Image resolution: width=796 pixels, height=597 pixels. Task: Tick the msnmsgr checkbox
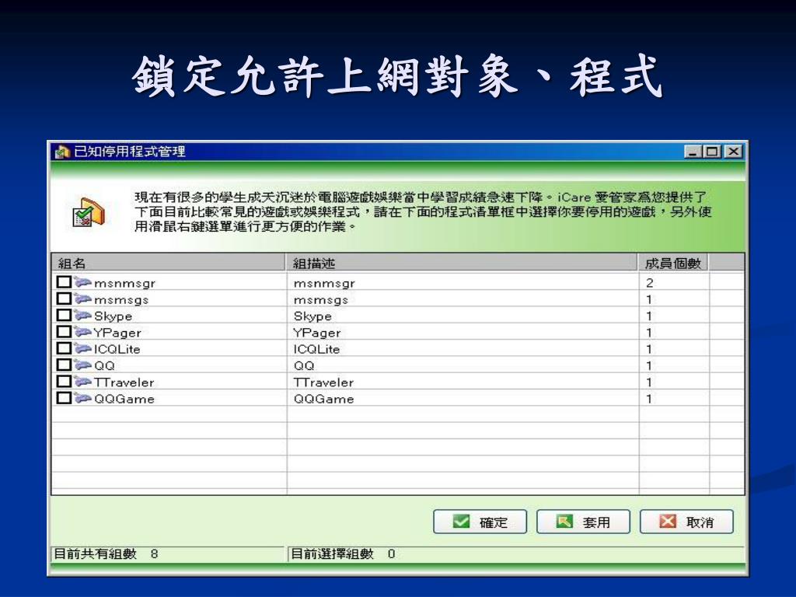click(64, 281)
